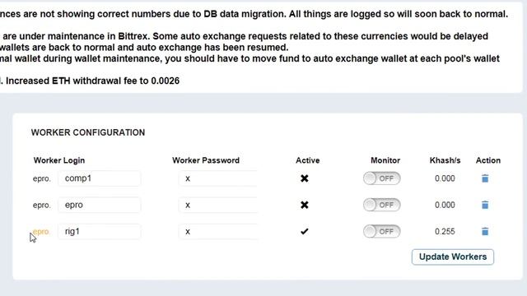
Task: Click the password field for comp1 worker
Action: click(x=217, y=178)
